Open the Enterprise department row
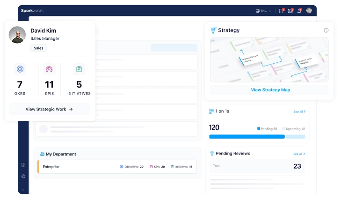Image resolution: width=340 pixels, height=199 pixels. 117,167
